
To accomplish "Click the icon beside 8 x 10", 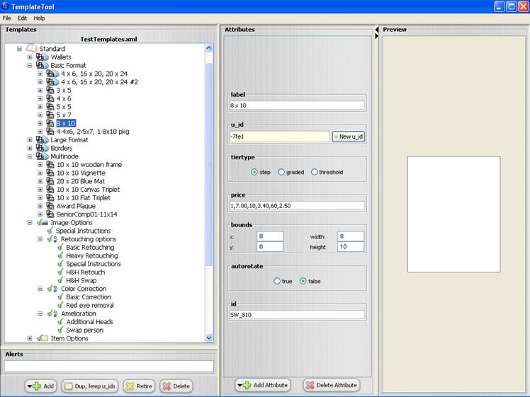I will [50, 123].
